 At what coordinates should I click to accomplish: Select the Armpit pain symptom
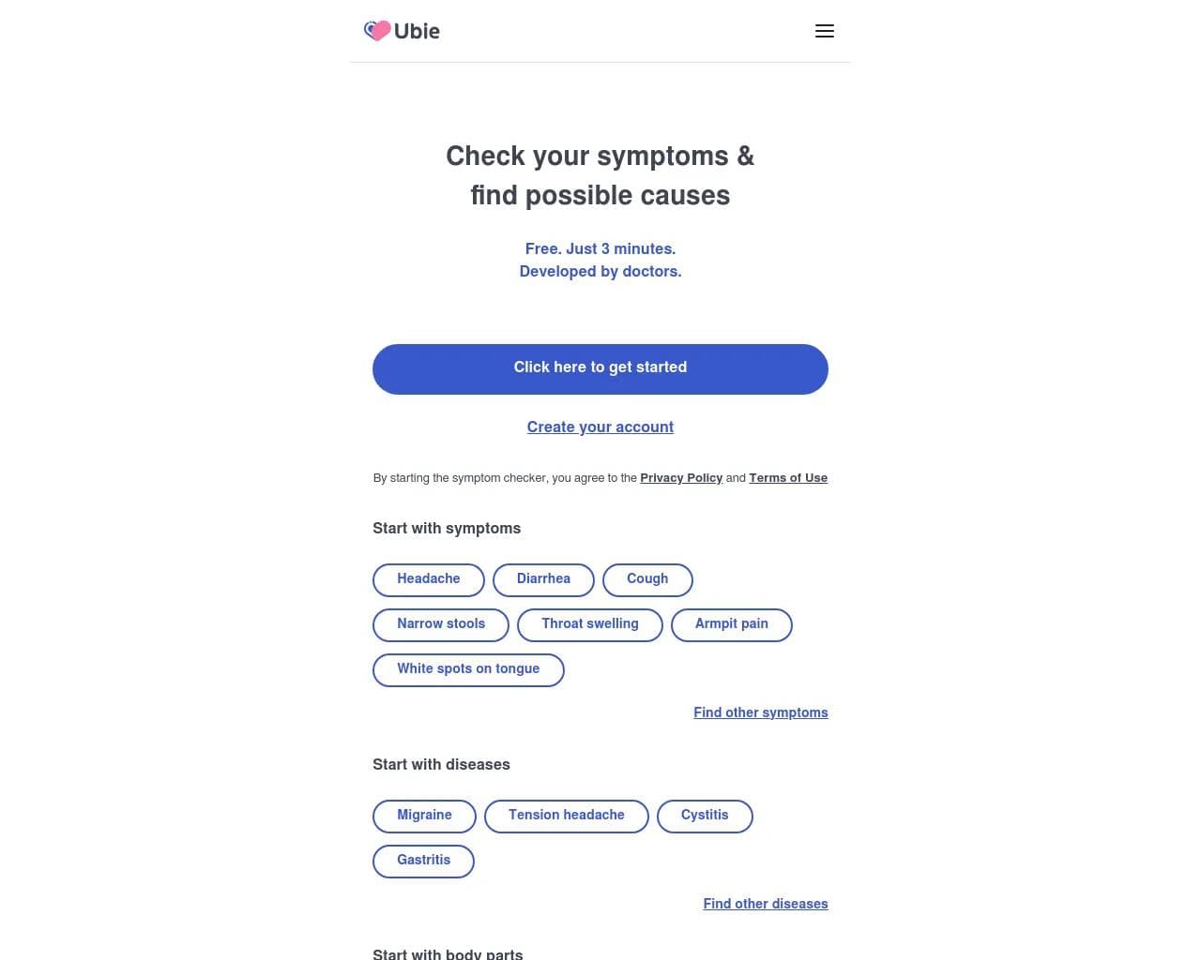(731, 624)
